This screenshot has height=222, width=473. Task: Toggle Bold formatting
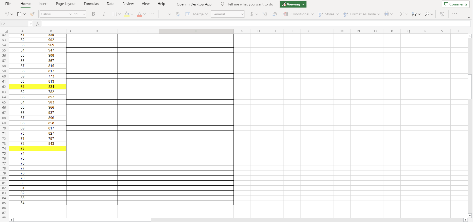(94, 14)
